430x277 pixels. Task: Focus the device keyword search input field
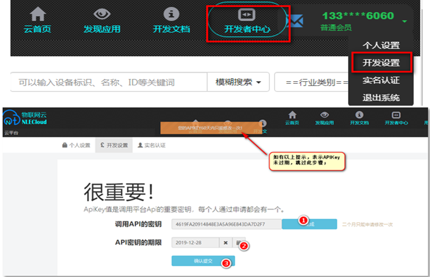pos(109,82)
